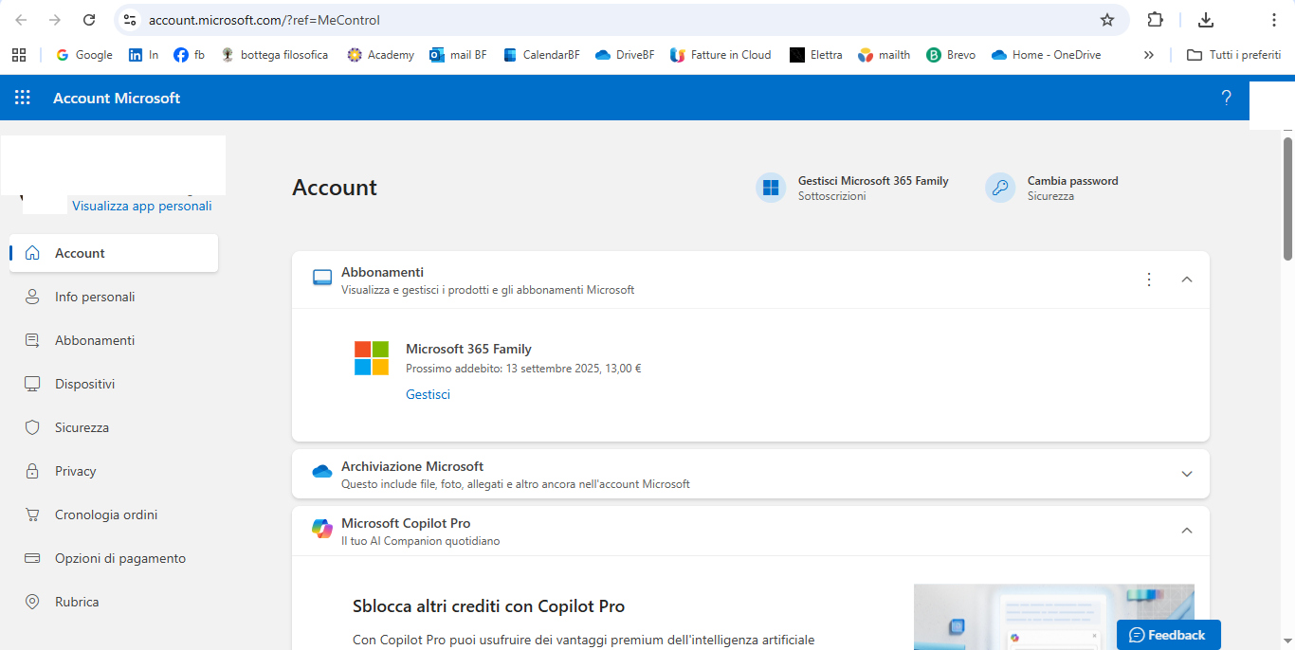The height and width of the screenshot is (650, 1295).
Task: Open the Chrome three-dot menu
Action: 1273,20
